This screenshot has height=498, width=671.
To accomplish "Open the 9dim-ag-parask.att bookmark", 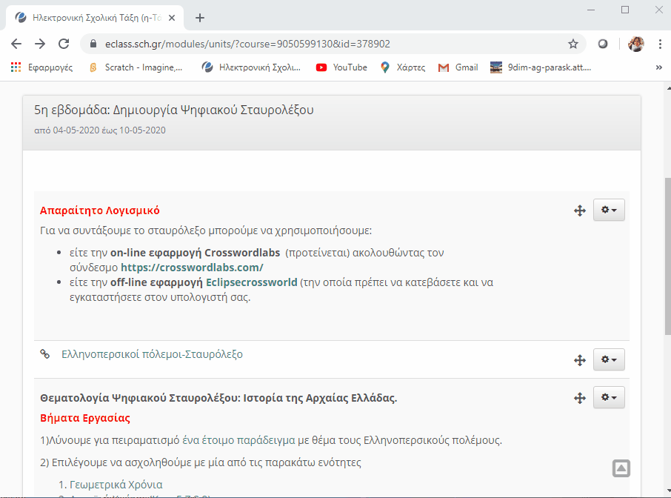I will pos(541,67).
